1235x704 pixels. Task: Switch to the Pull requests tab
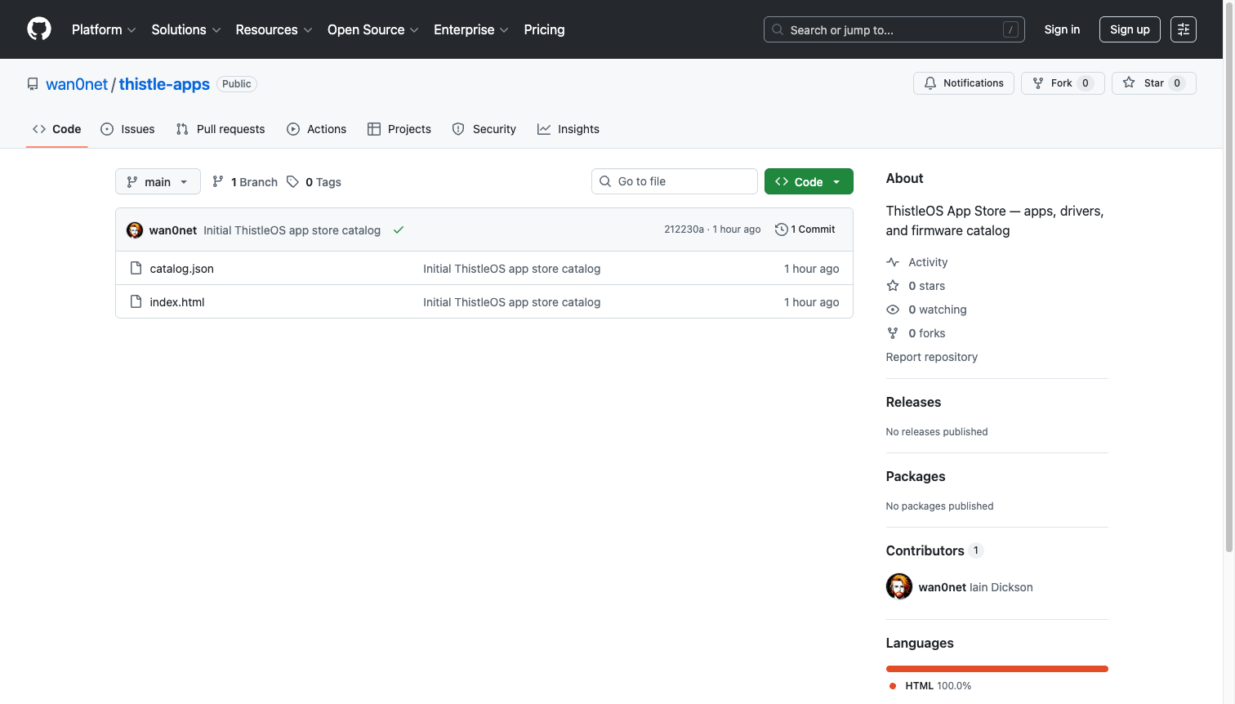(221, 129)
